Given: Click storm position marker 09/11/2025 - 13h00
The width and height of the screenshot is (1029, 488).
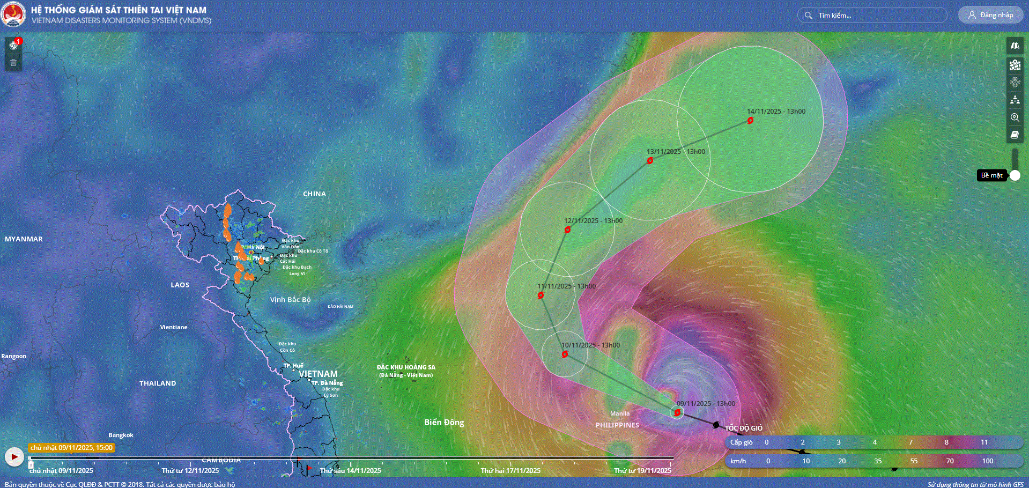Looking at the screenshot, I should 677,412.
